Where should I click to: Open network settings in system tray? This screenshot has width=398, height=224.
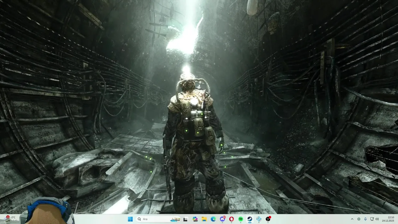pos(372,219)
